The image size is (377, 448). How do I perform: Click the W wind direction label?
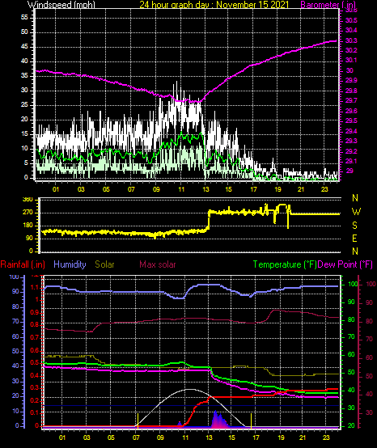pos(355,212)
